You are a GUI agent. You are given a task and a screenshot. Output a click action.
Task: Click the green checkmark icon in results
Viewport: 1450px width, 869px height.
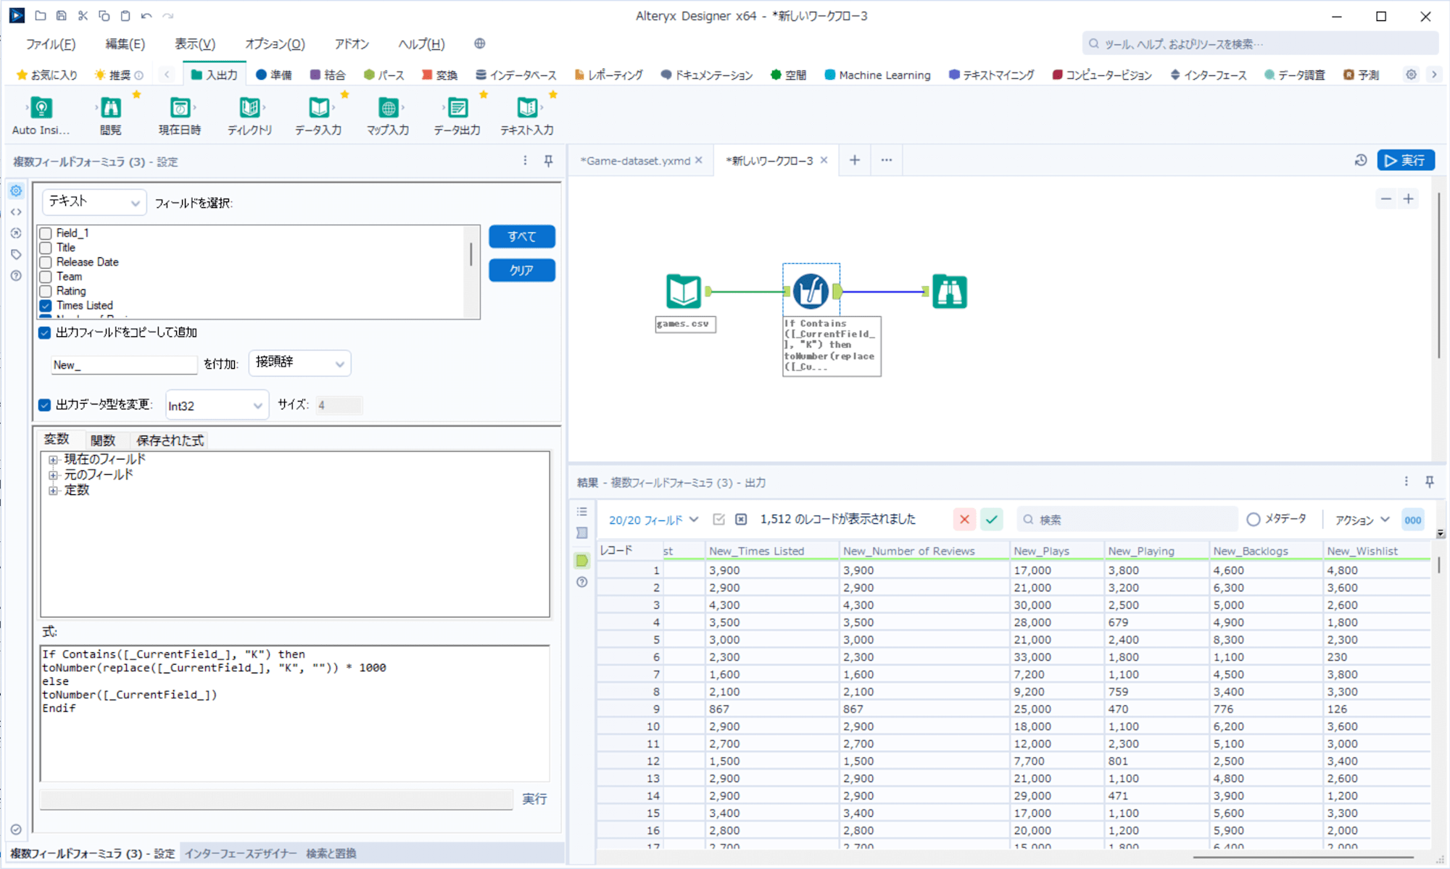[992, 519]
